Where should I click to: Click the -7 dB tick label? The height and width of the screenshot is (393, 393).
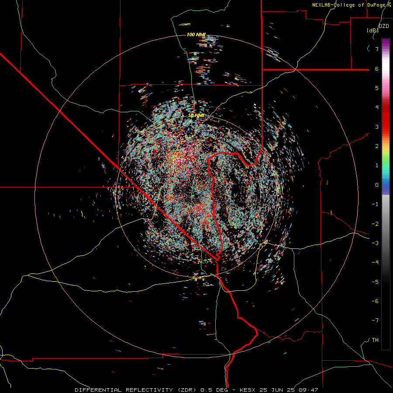pos(375,321)
